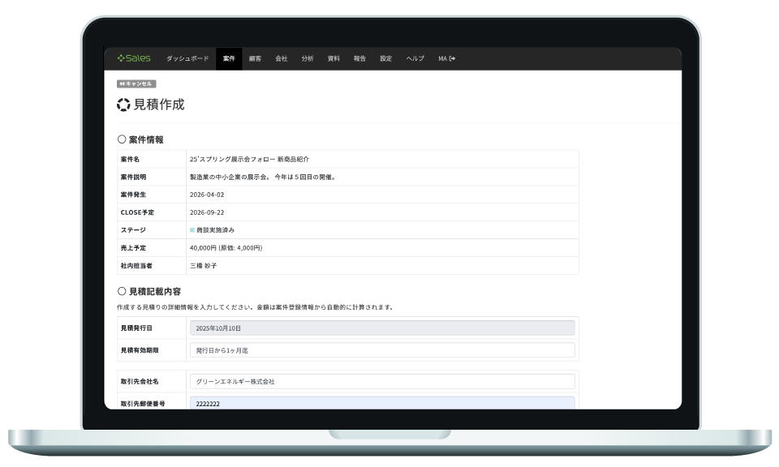The height and width of the screenshot is (467, 779).
Task: Switch to the 分析 section
Action: pyautogui.click(x=308, y=58)
